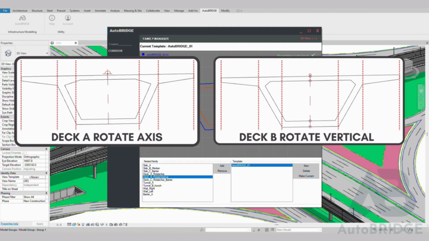
Task: Click the view scale 1:1 control
Action: click(59, 225)
